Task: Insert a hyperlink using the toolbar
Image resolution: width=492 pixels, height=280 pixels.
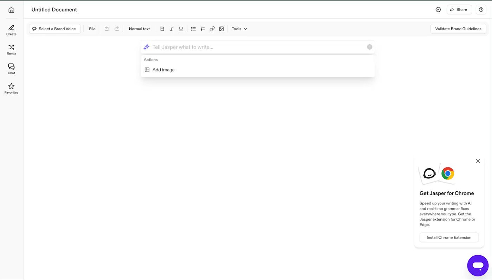Action: (x=212, y=28)
